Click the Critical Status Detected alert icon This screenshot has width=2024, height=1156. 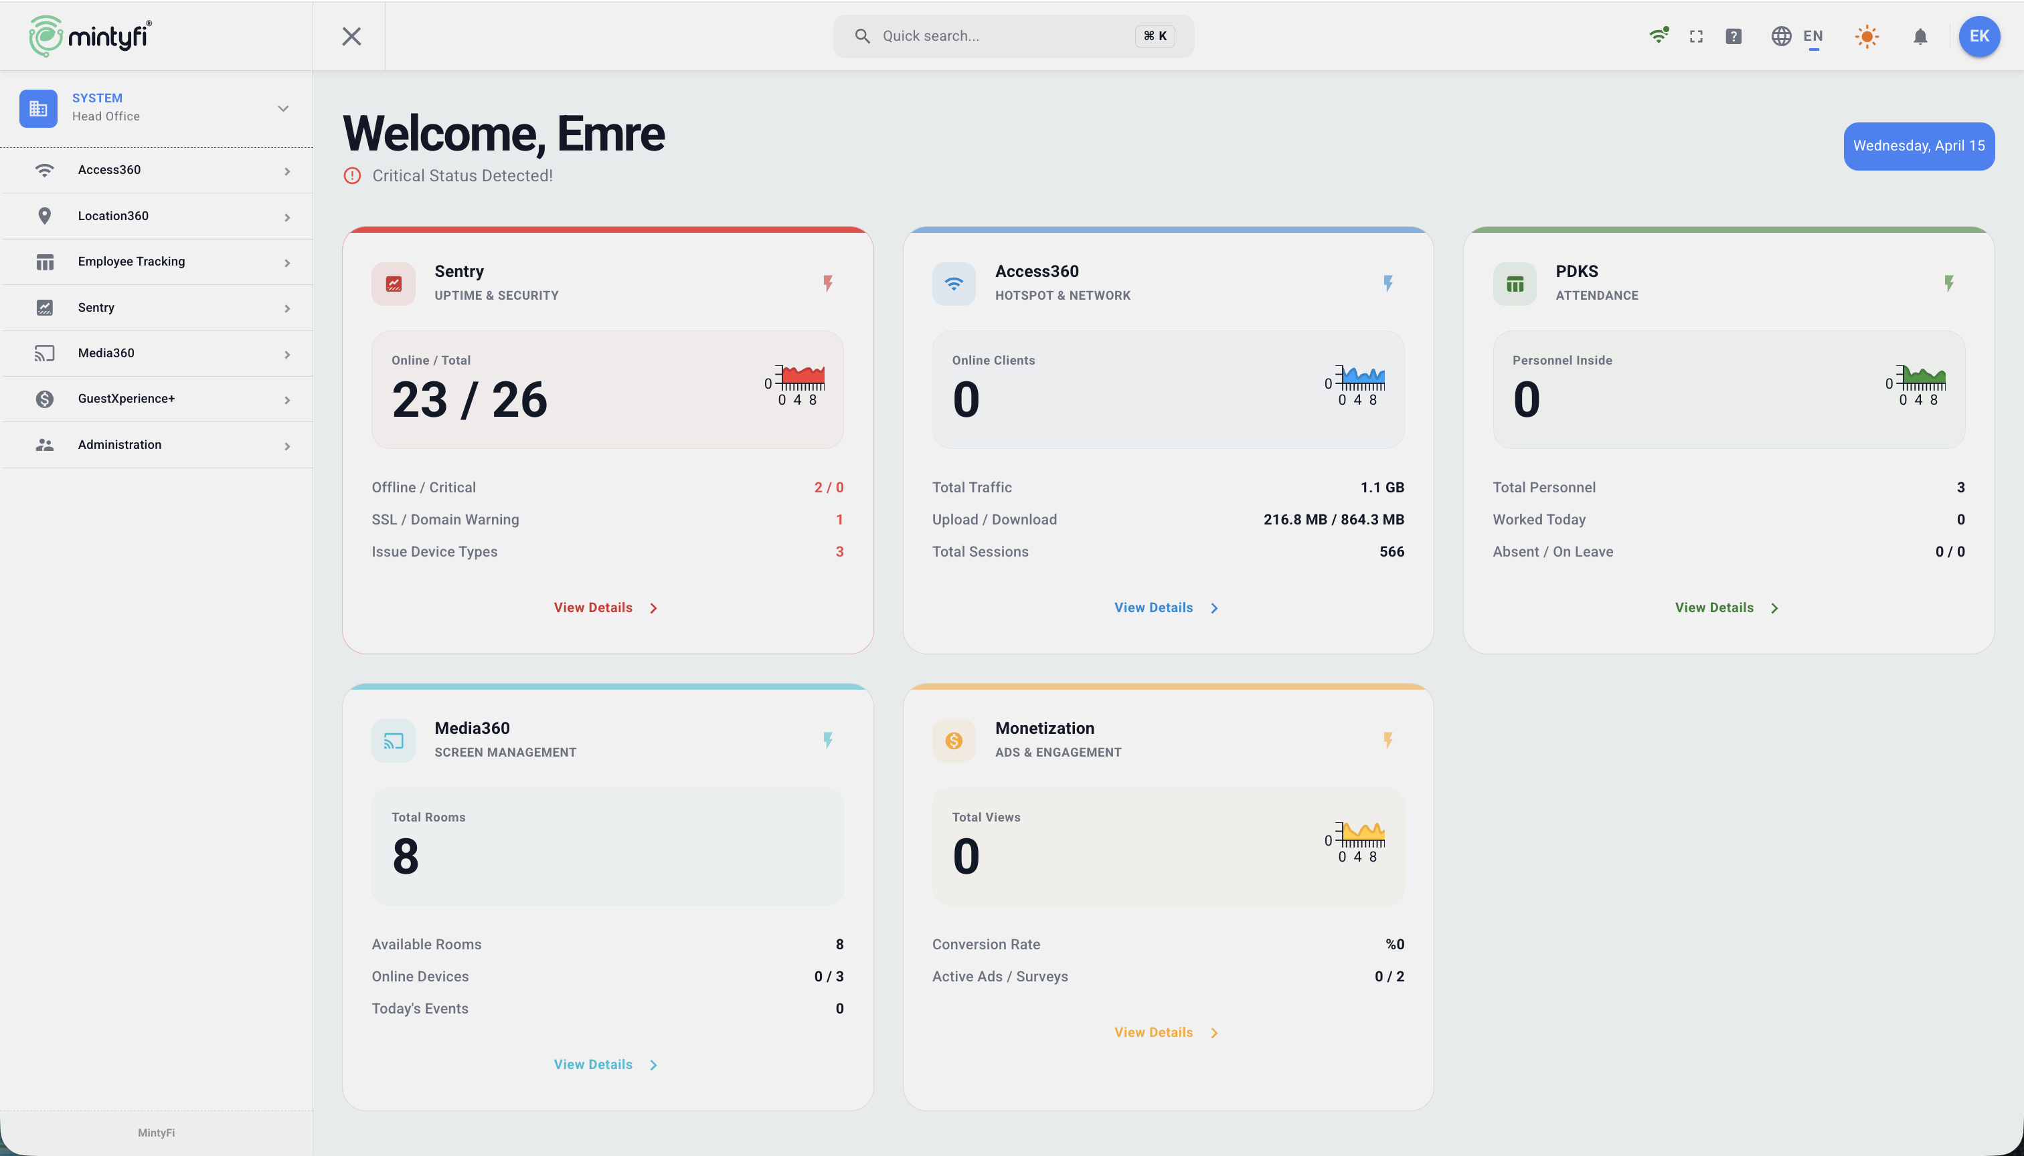tap(352, 175)
